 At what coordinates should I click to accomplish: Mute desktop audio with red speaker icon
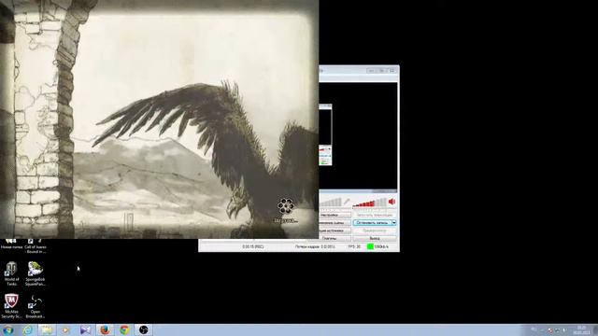(392, 202)
